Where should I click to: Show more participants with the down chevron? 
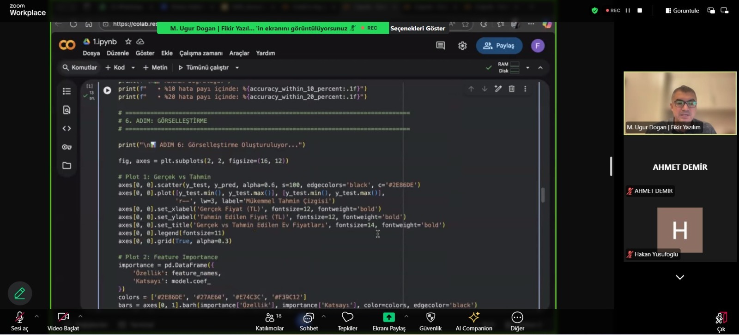coord(680,277)
